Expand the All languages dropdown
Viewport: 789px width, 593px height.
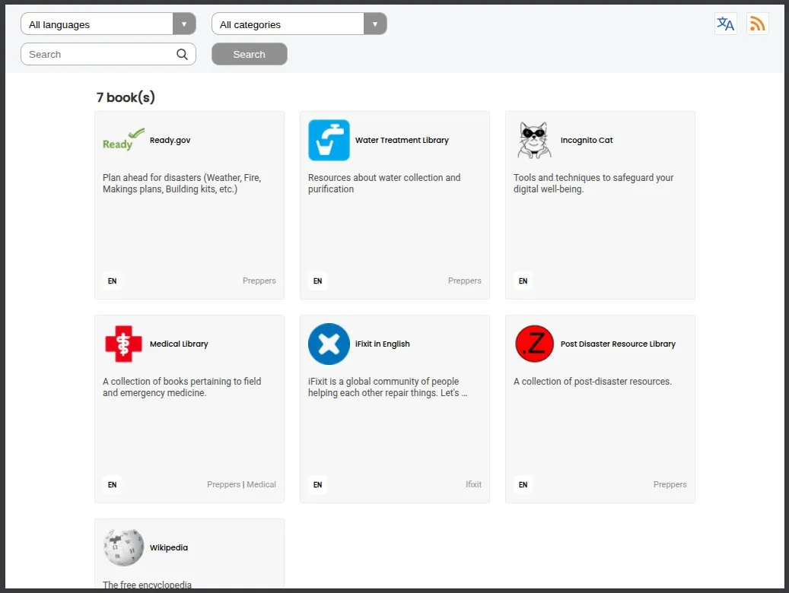[108, 24]
